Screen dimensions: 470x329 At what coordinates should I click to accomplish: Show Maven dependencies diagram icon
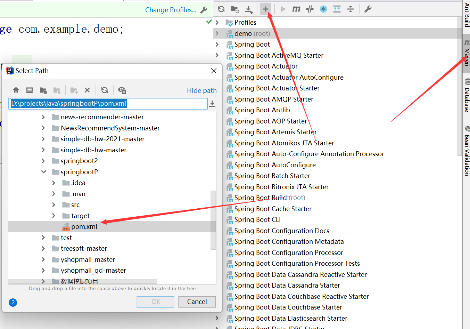(337, 9)
